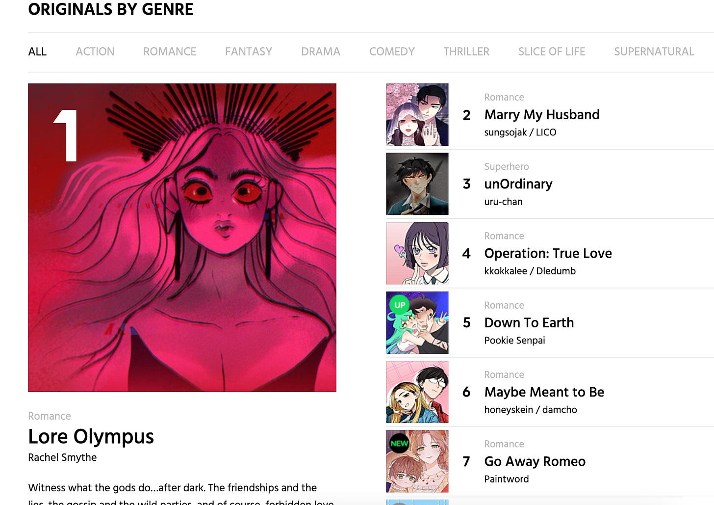Click author name Pookie Senpai

tap(514, 340)
